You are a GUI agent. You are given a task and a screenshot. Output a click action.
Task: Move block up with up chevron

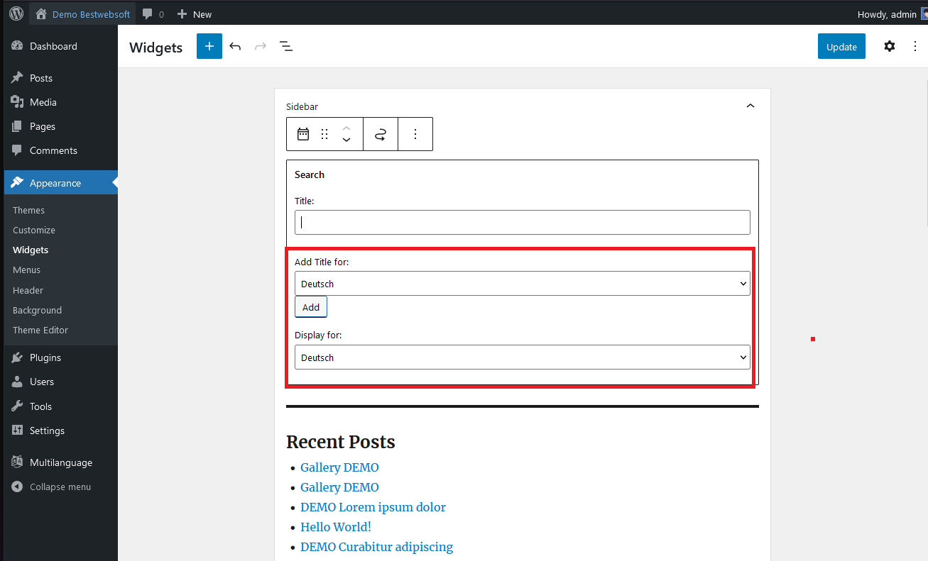346,128
